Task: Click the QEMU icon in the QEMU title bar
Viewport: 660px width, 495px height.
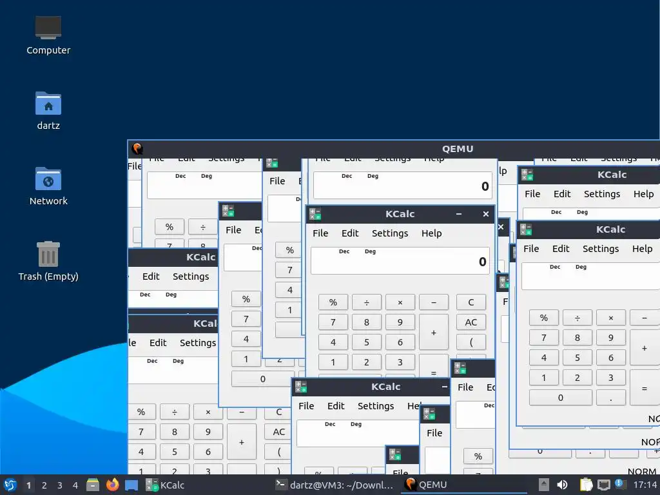Action: (x=137, y=149)
